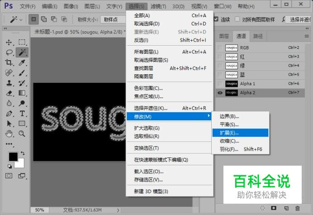Open the Magic Wand tool preset picker
313x215 pixels.
(16, 19)
